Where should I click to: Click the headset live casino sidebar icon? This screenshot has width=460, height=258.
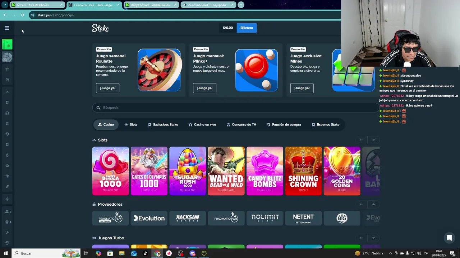coord(7,113)
